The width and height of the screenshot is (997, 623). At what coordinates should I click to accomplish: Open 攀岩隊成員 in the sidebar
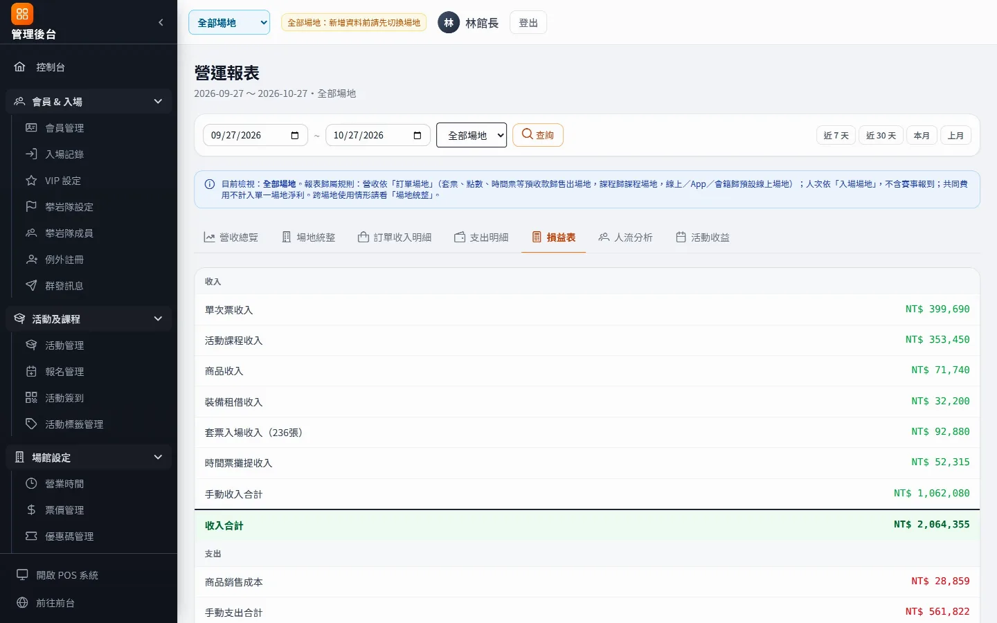click(91, 233)
